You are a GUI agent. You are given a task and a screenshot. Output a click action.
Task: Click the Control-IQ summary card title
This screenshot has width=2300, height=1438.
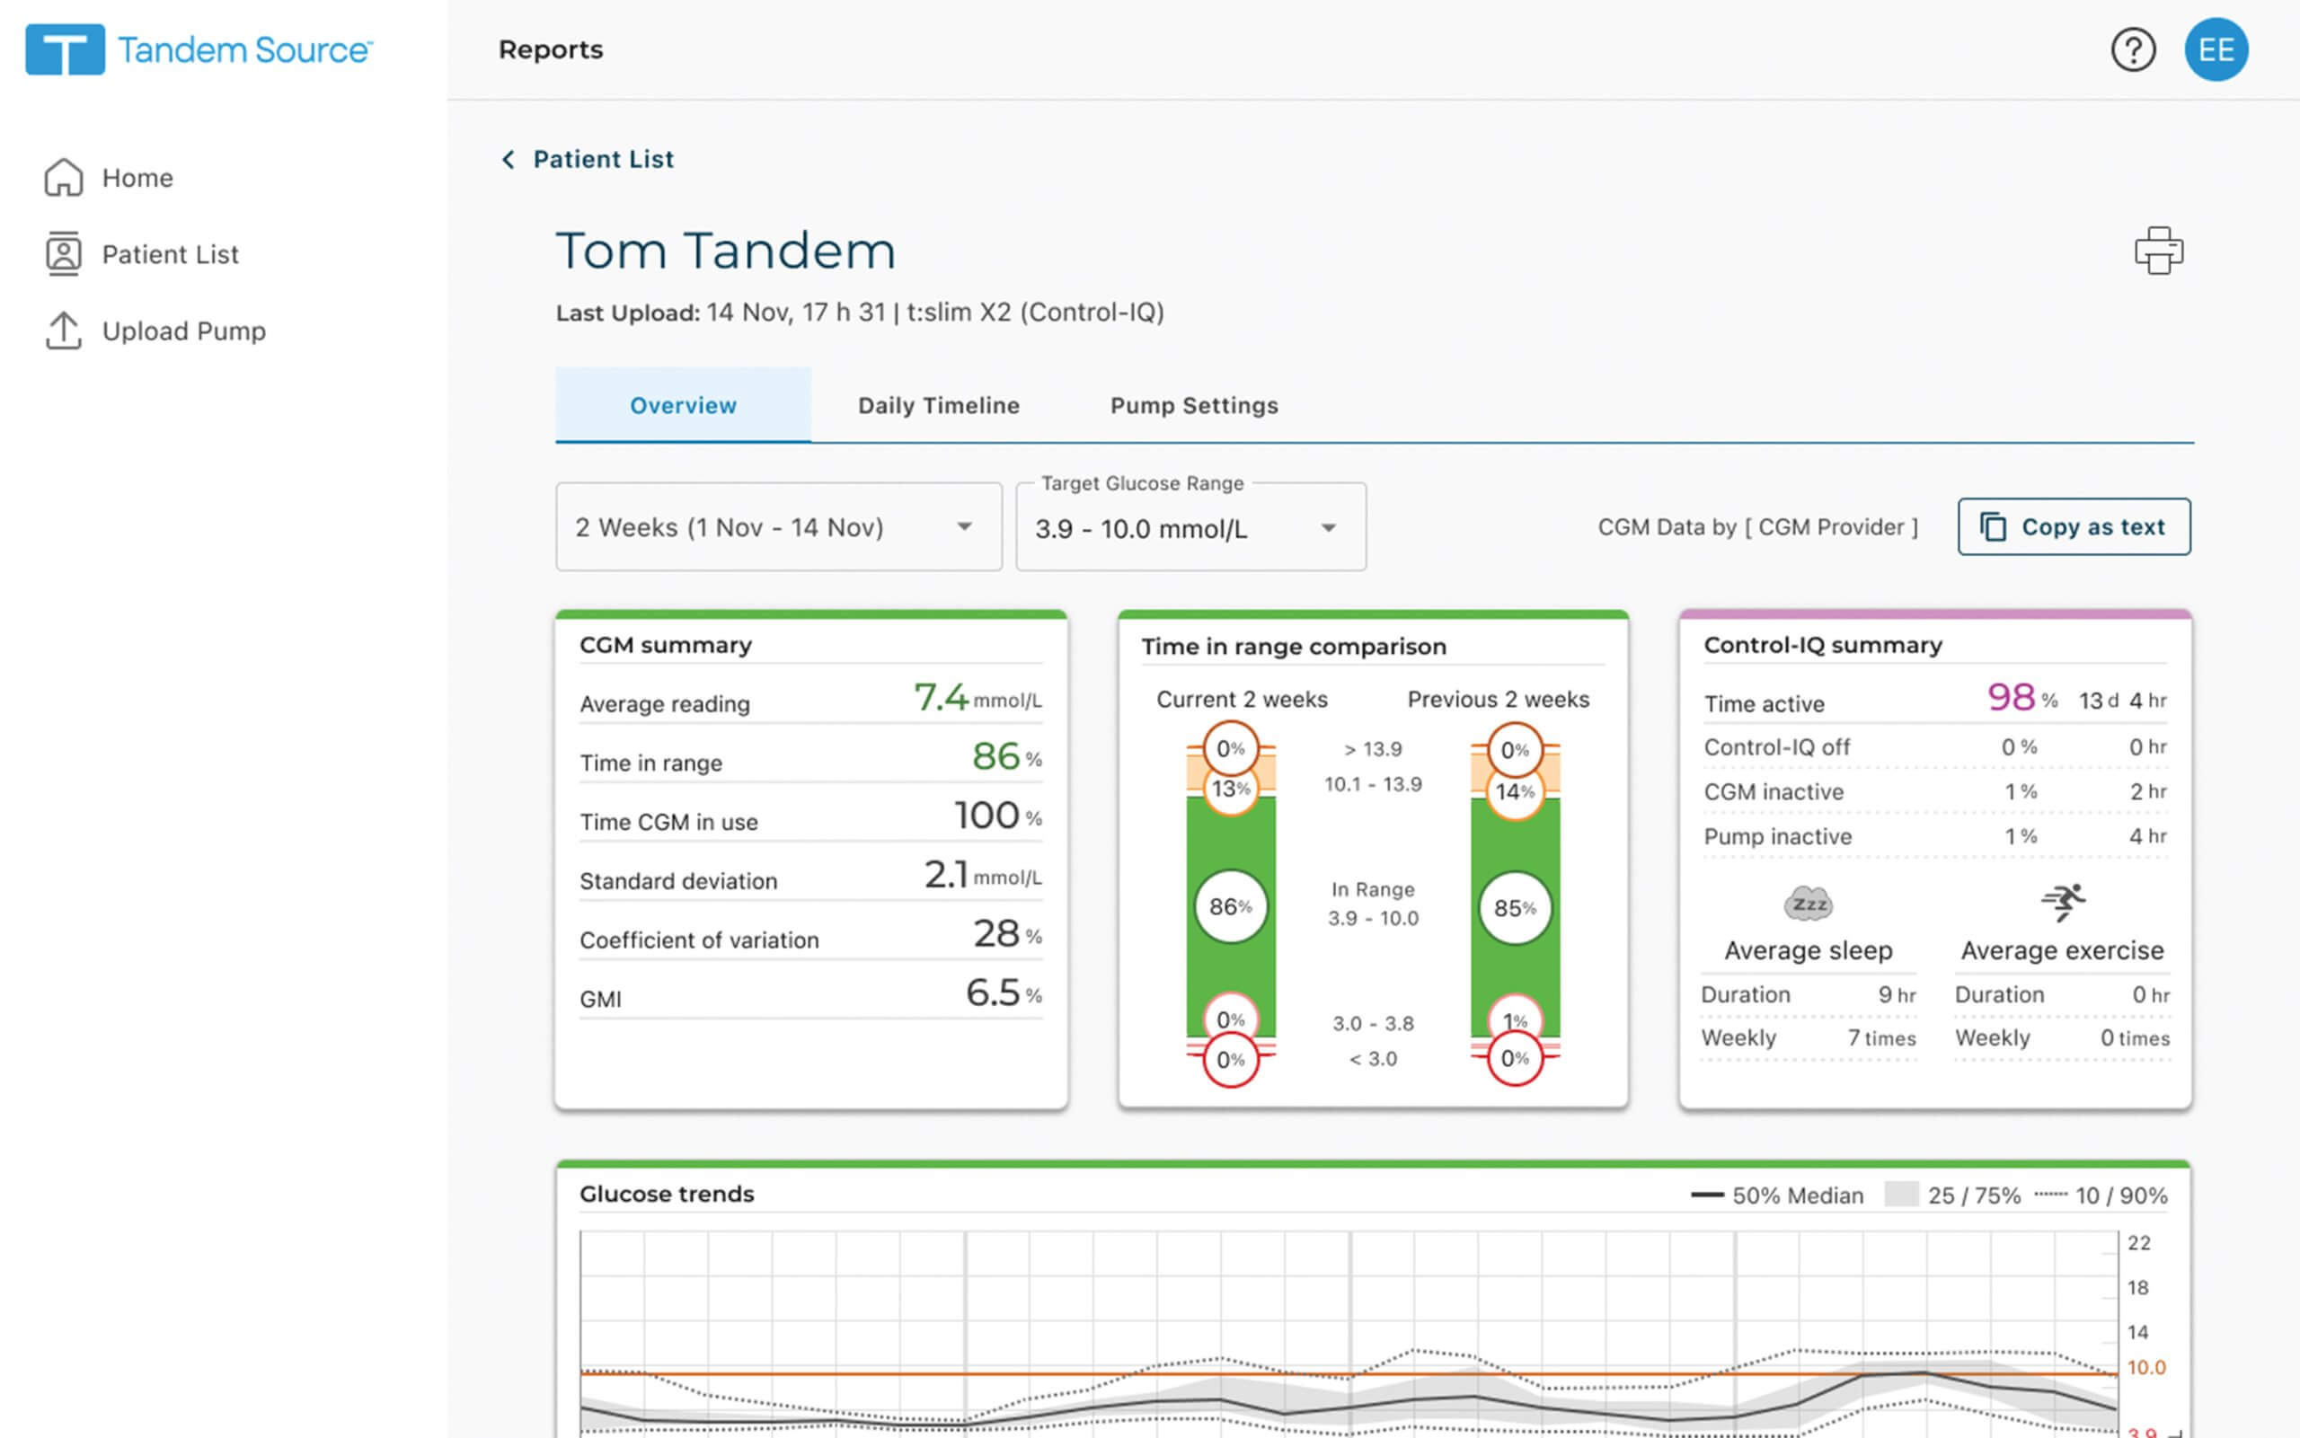click(1823, 645)
